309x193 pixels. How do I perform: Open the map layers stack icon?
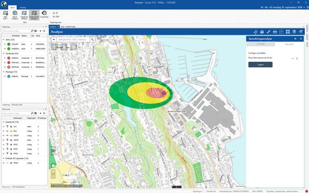point(294,32)
